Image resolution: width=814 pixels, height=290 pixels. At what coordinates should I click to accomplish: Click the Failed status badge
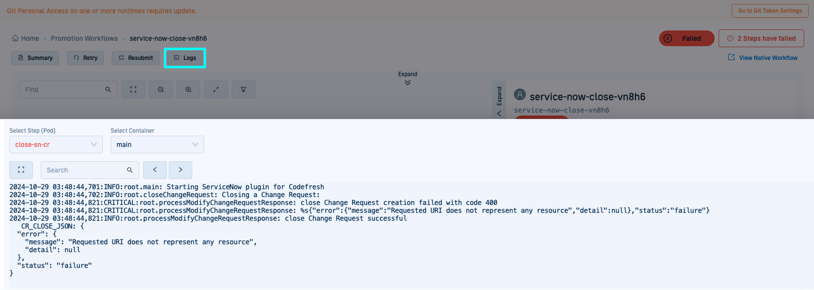687,38
